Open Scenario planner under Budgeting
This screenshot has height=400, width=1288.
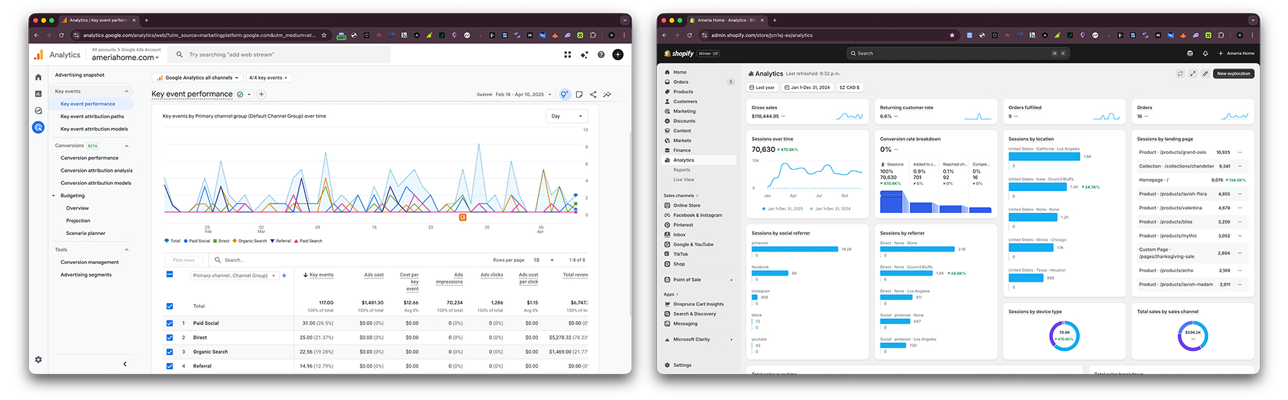tap(86, 233)
